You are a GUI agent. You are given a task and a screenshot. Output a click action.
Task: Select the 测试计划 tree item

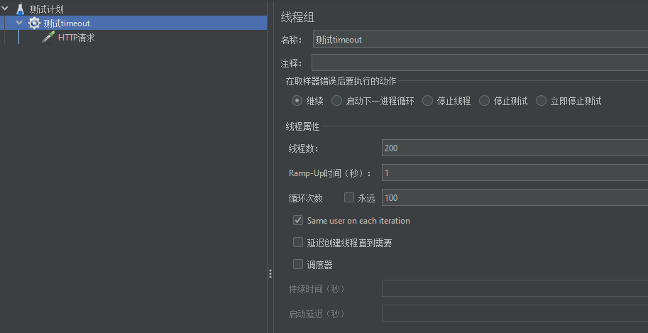click(x=46, y=9)
